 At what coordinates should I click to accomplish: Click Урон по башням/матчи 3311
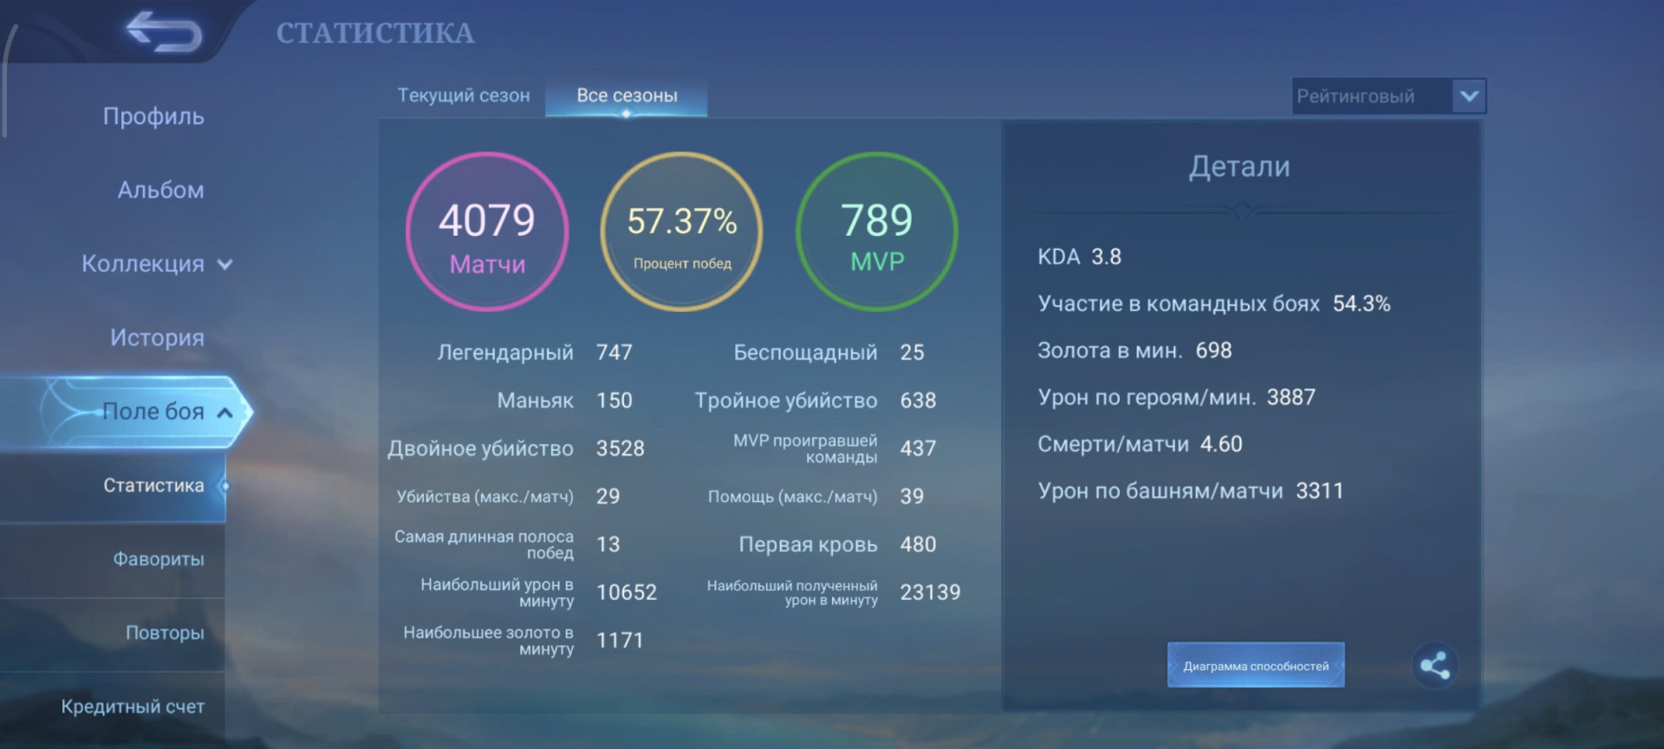coord(1191,491)
